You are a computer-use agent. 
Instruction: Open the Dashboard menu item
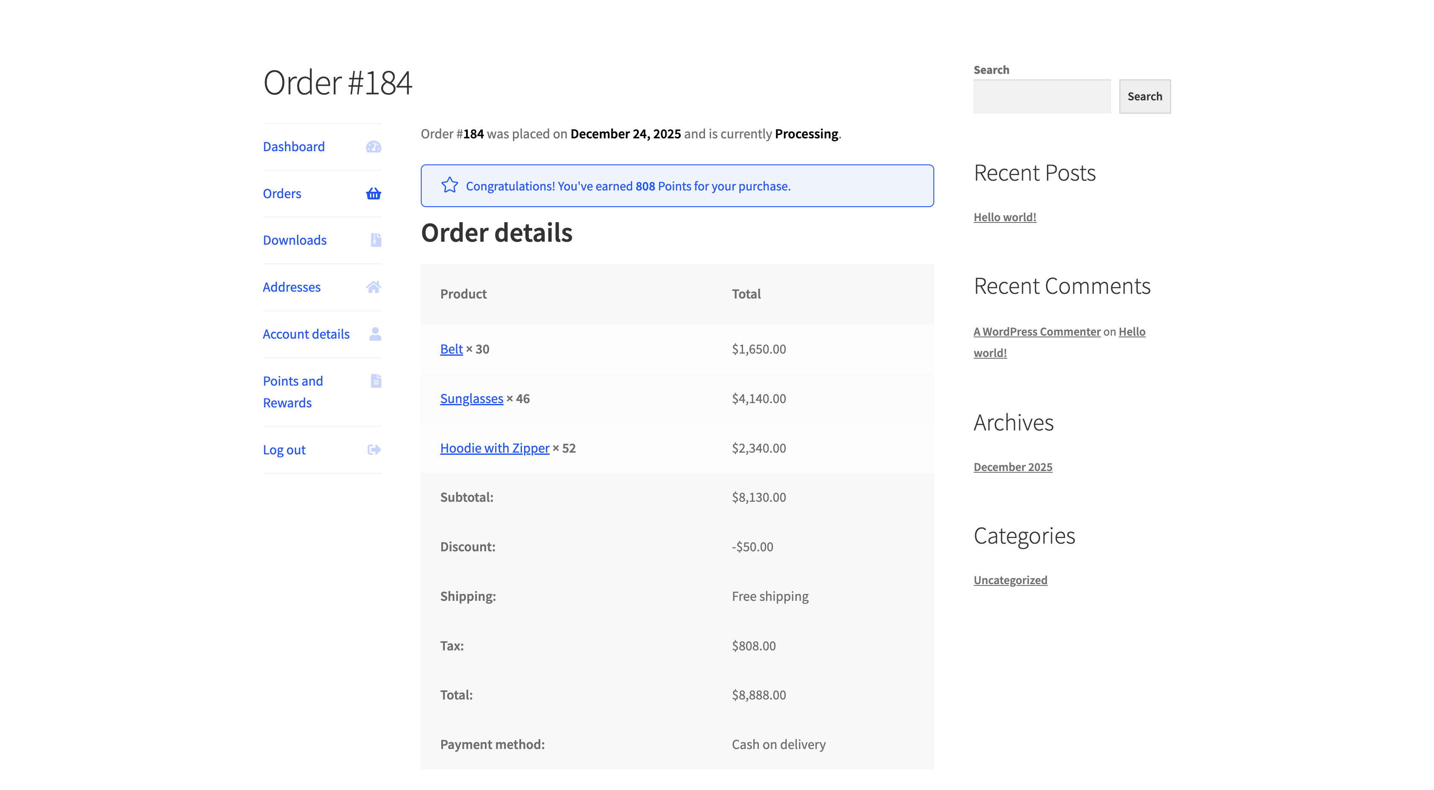point(293,146)
